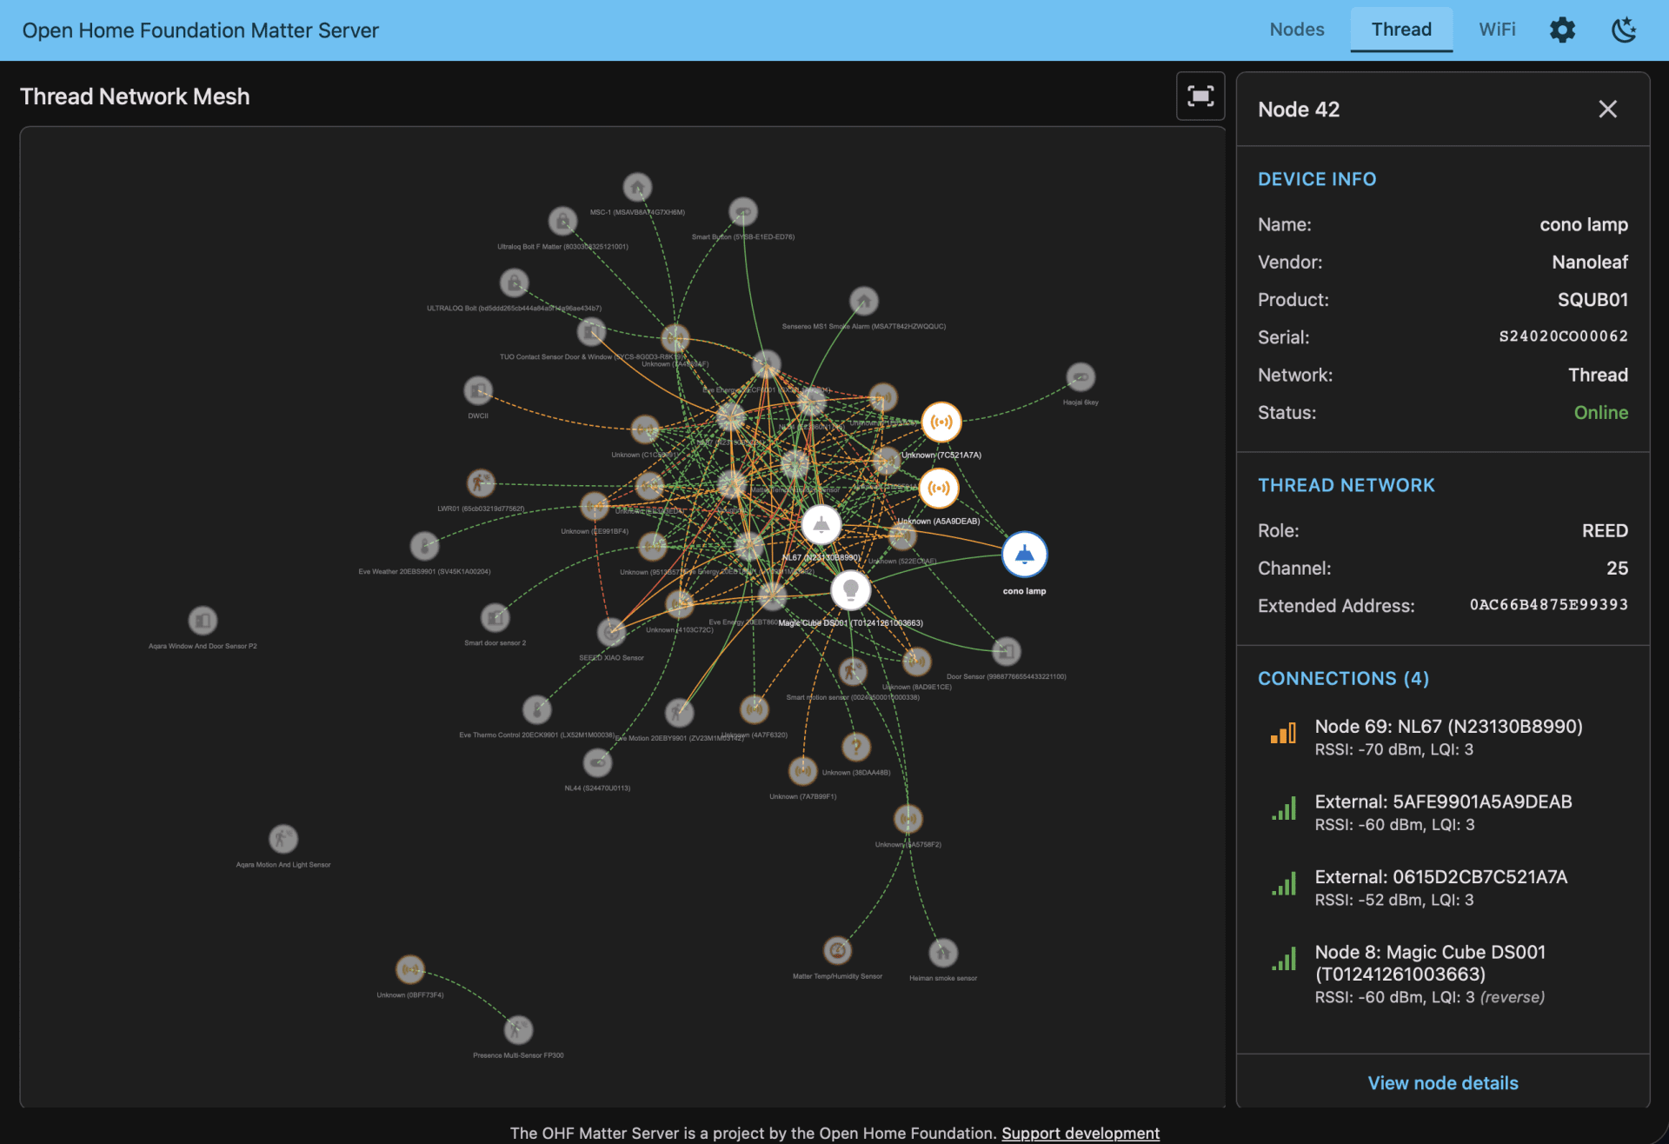Select the Magic Cube DS001 bulb node

(850, 590)
